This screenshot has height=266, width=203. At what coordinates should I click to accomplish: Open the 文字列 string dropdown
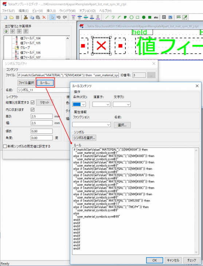pyautogui.click(x=122, y=105)
